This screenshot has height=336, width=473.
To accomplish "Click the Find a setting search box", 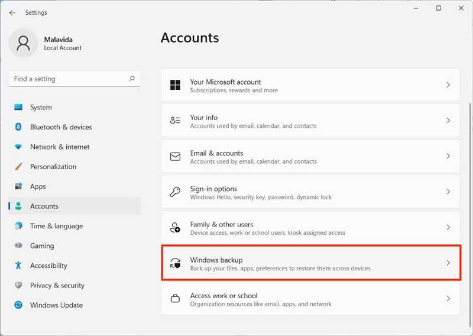I will (x=74, y=79).
